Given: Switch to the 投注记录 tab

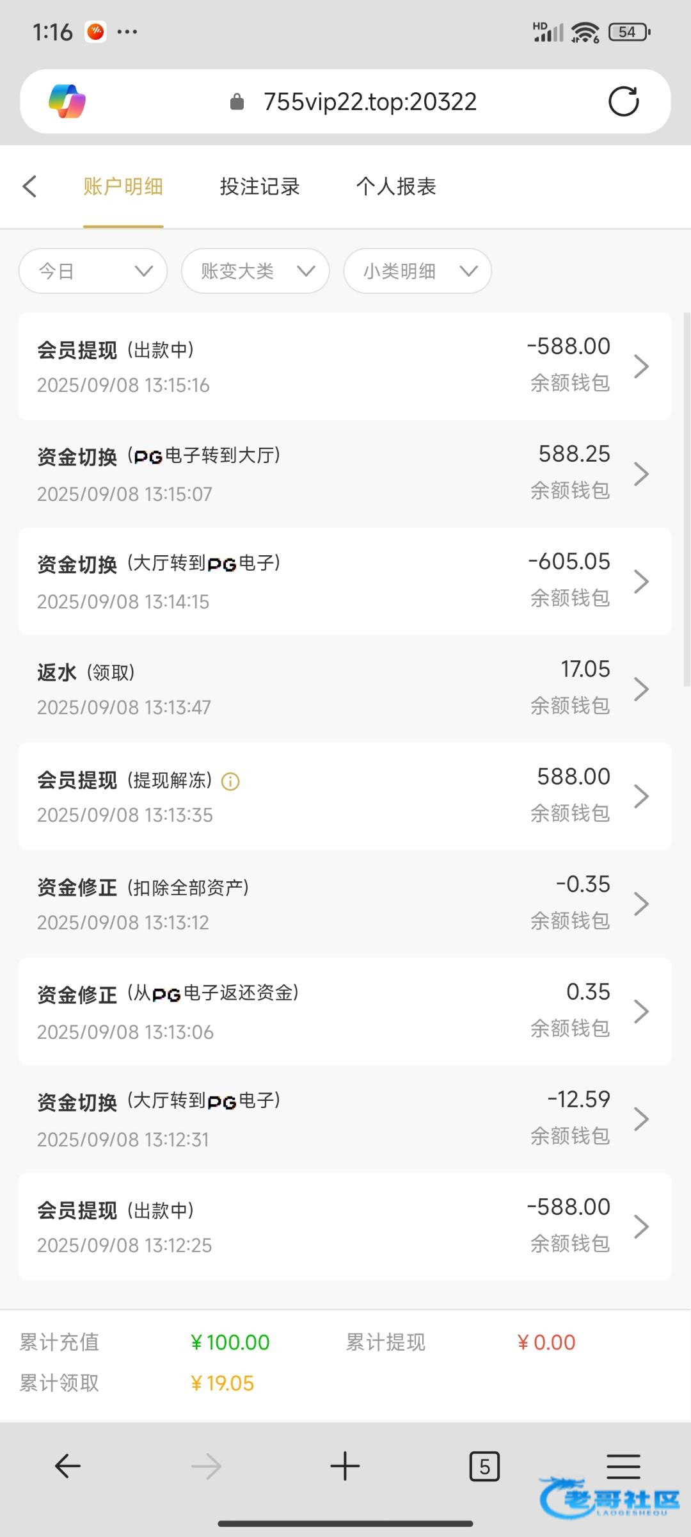Looking at the screenshot, I should [260, 186].
